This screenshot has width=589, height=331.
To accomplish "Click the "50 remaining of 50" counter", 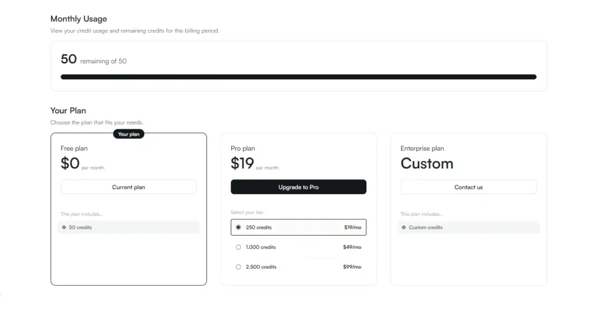I will 94,60.
